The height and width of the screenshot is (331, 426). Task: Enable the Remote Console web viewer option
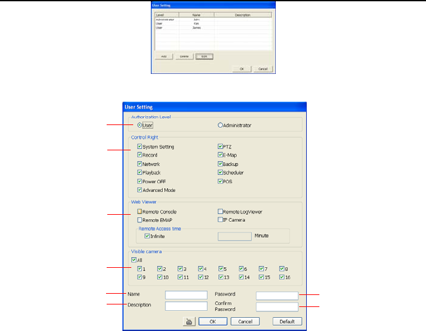139,212
